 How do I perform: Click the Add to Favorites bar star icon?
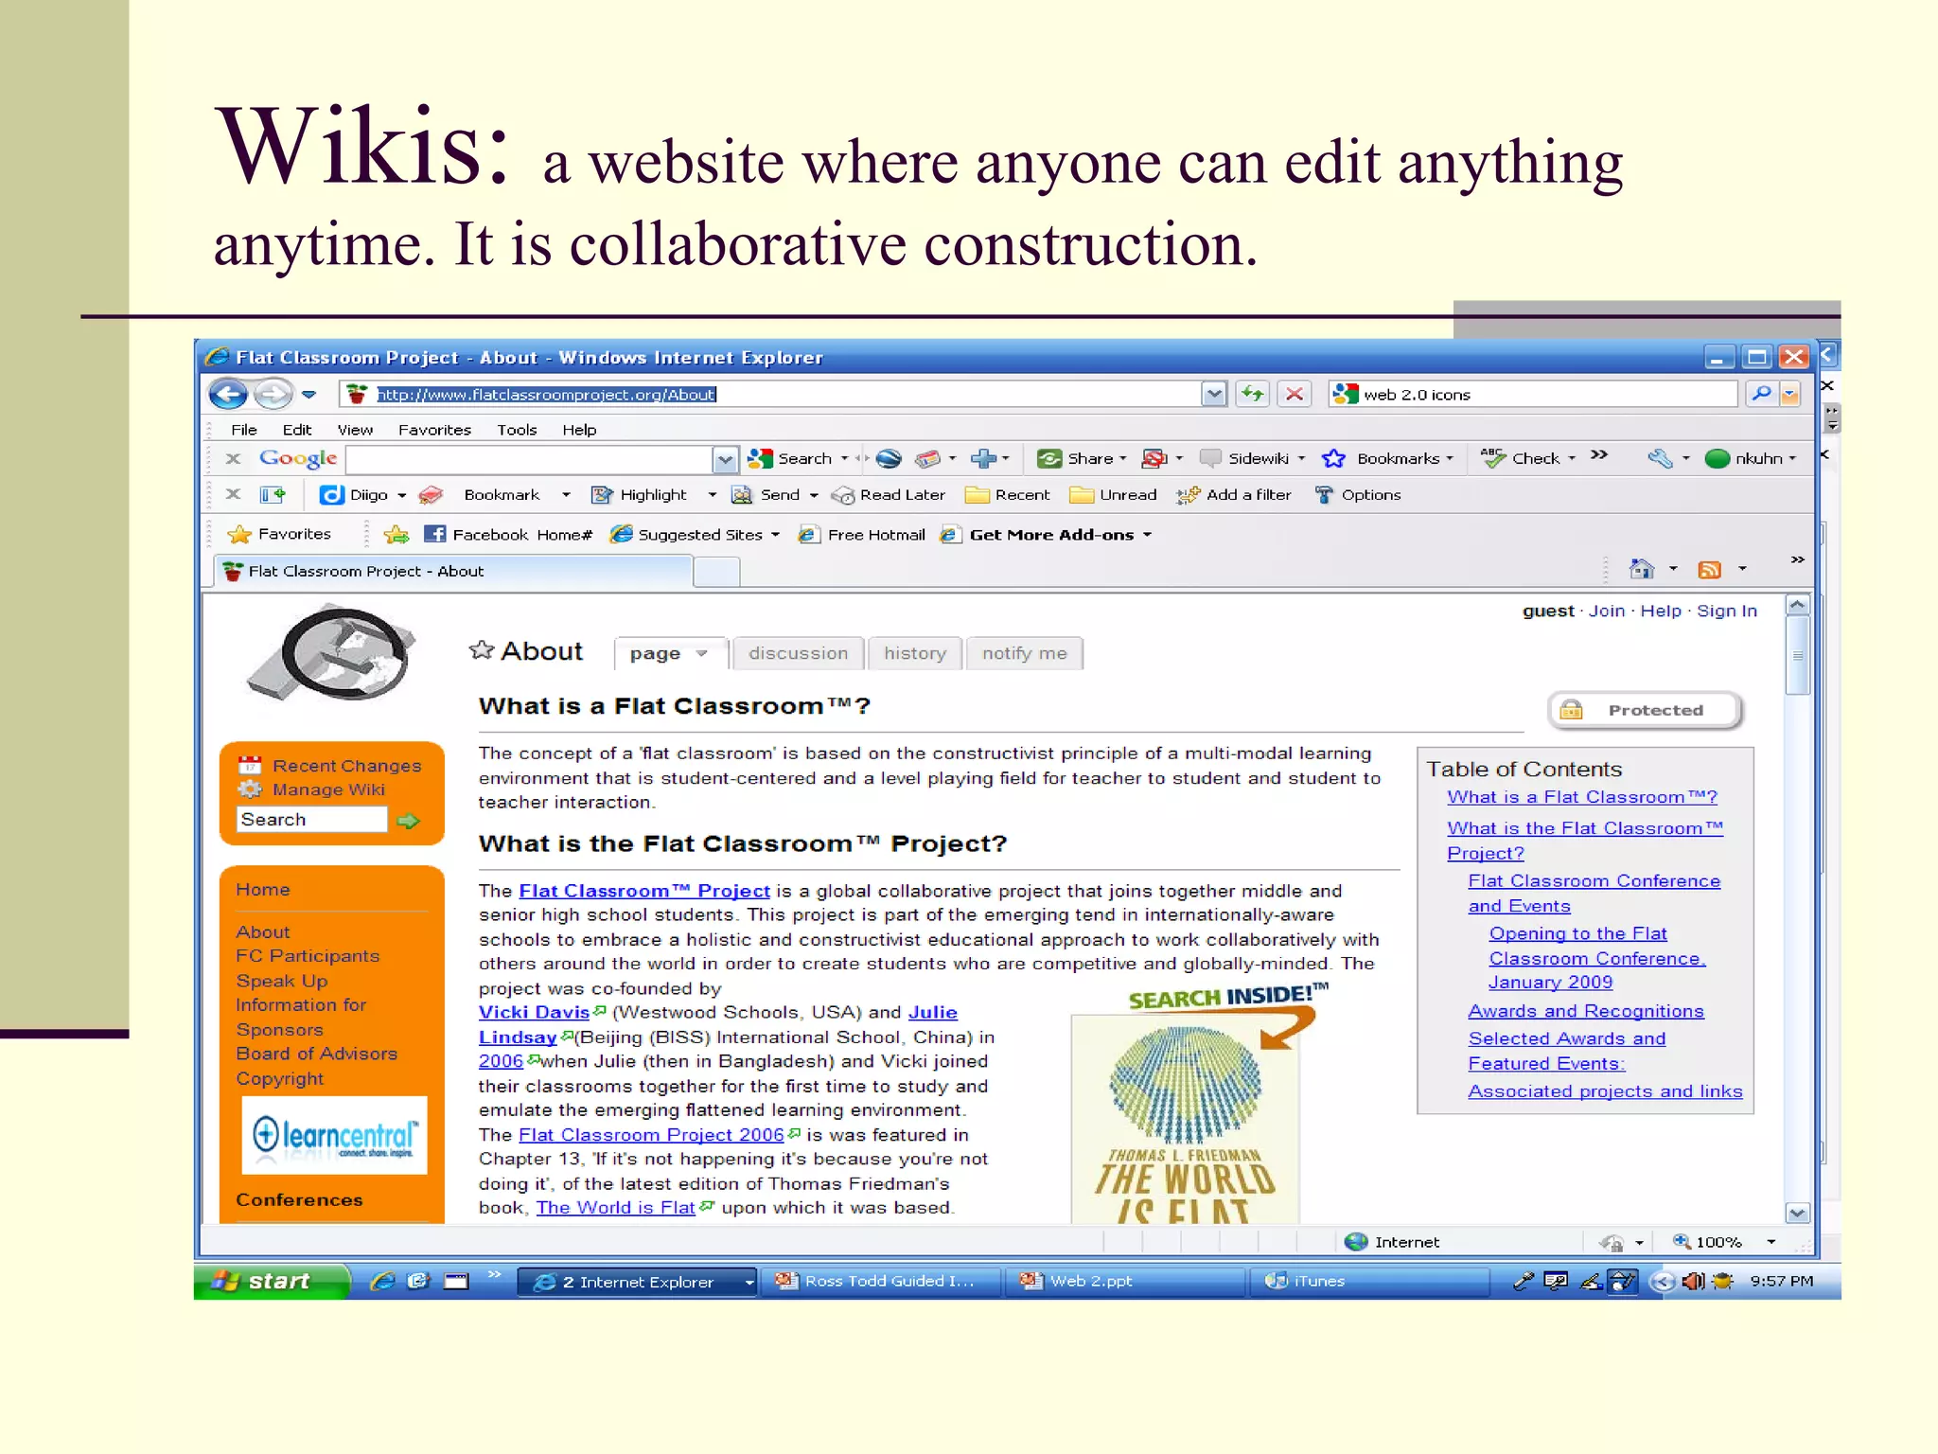[x=396, y=535]
